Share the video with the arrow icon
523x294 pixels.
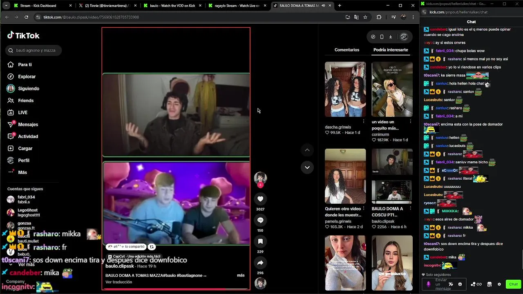pyautogui.click(x=260, y=263)
